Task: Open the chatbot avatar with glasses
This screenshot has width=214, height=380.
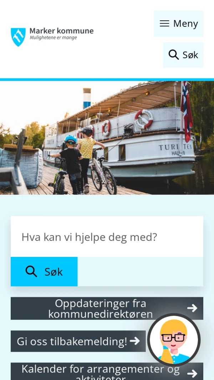Action: tap(174, 340)
